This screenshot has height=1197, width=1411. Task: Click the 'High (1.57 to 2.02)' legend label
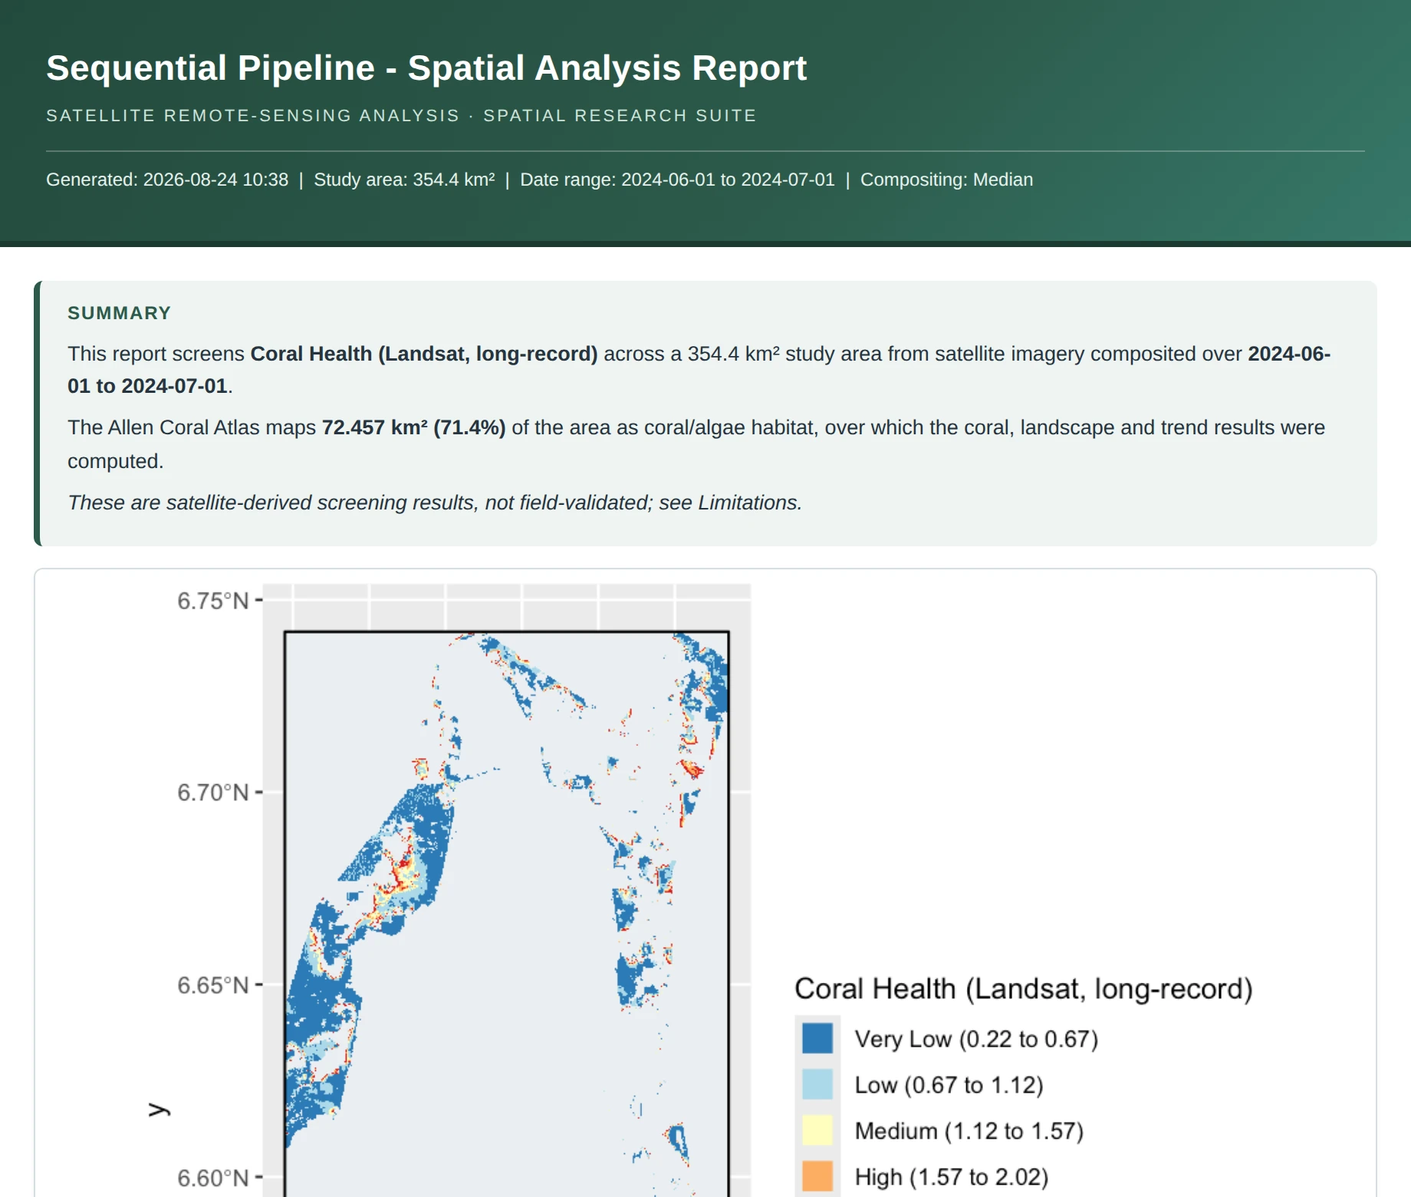coord(951,1177)
